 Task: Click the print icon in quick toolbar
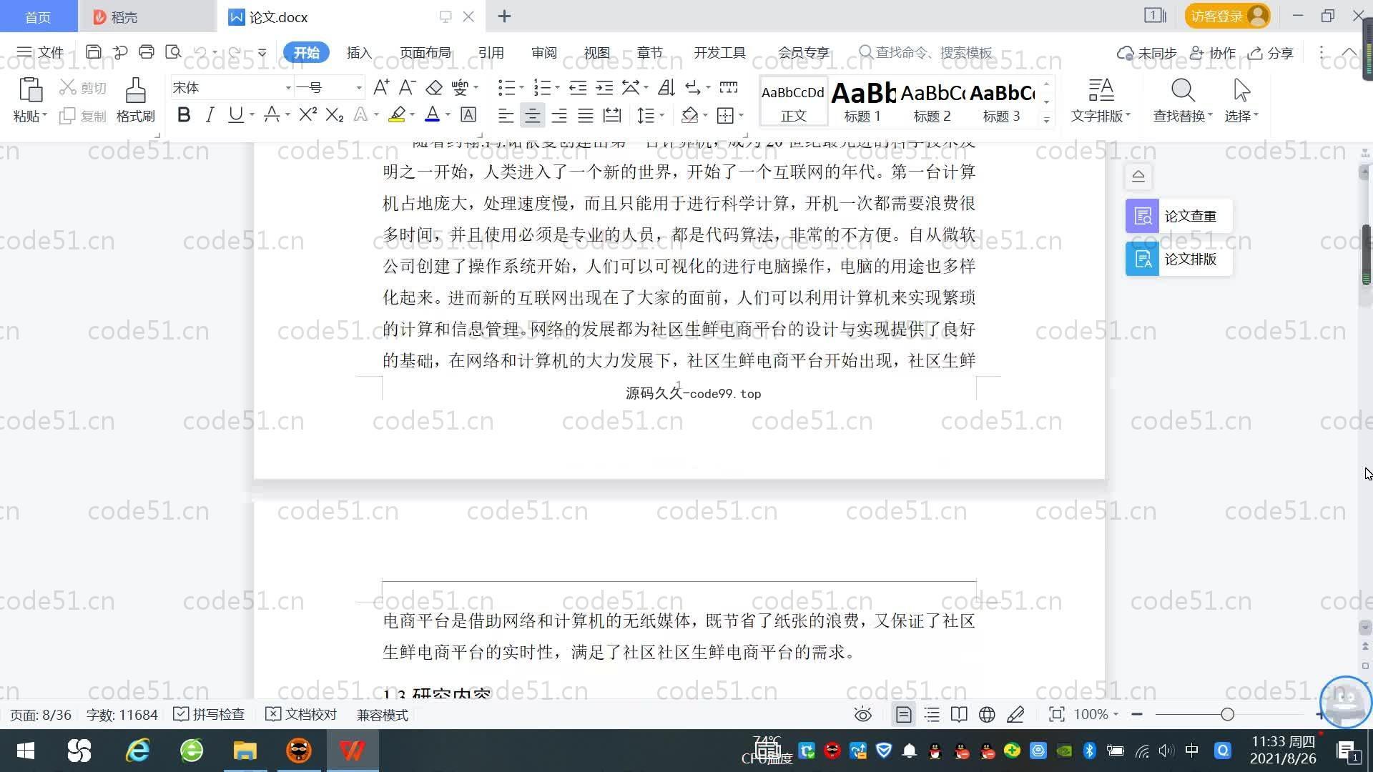[x=147, y=52]
